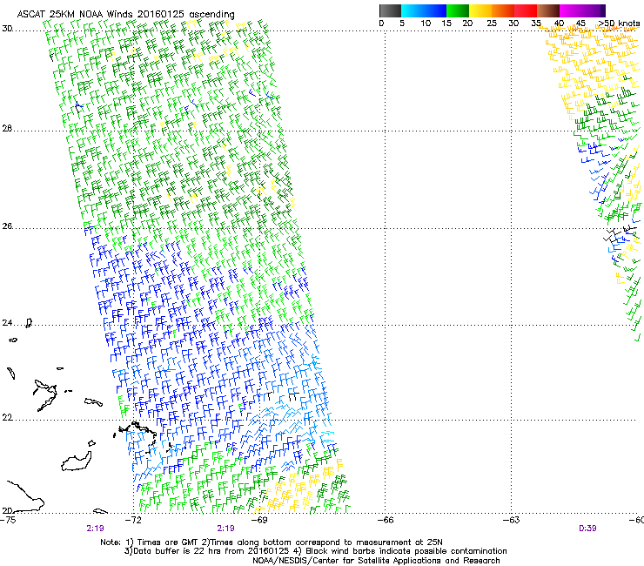
Task: Click the '35' label under the color scale
Action: tap(536, 24)
